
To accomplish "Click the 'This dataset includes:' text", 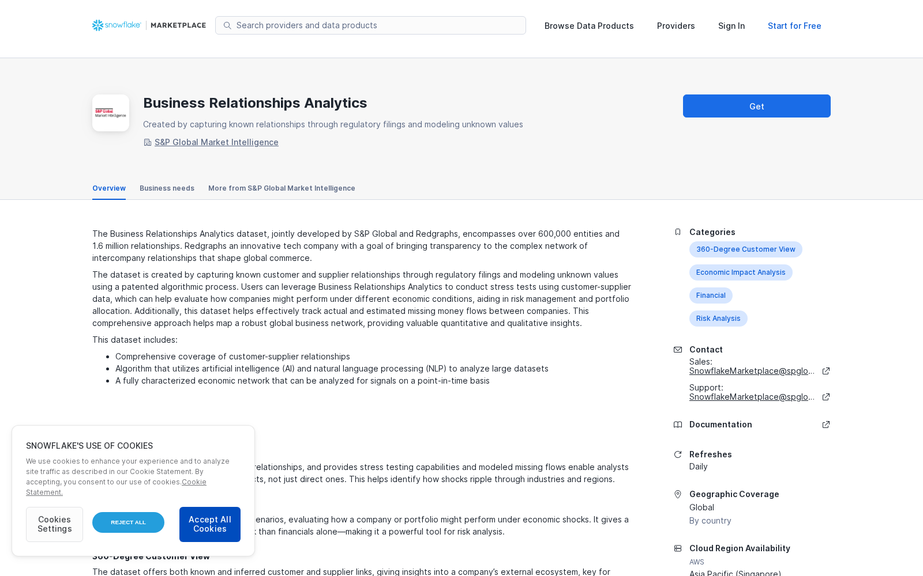I will point(135,340).
